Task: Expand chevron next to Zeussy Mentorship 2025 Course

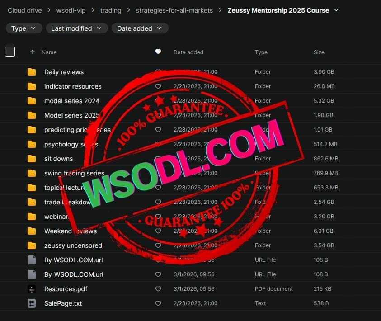Action: pyautogui.click(x=336, y=10)
